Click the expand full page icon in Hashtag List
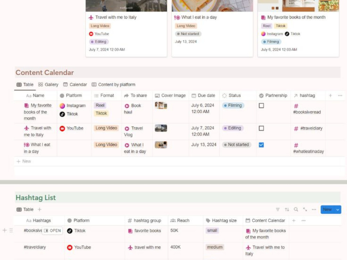 click(x=305, y=209)
